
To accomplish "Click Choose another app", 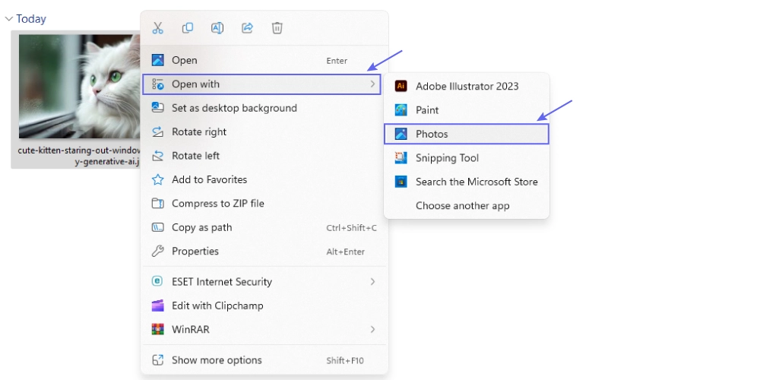I will click(x=462, y=206).
